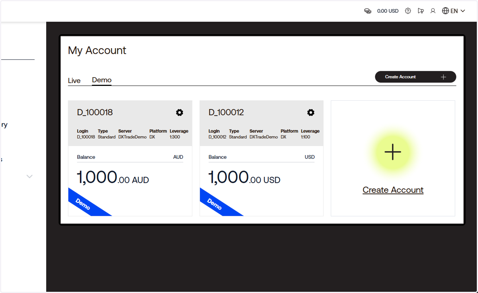Click the 0.00 USD balance in header

388,11
